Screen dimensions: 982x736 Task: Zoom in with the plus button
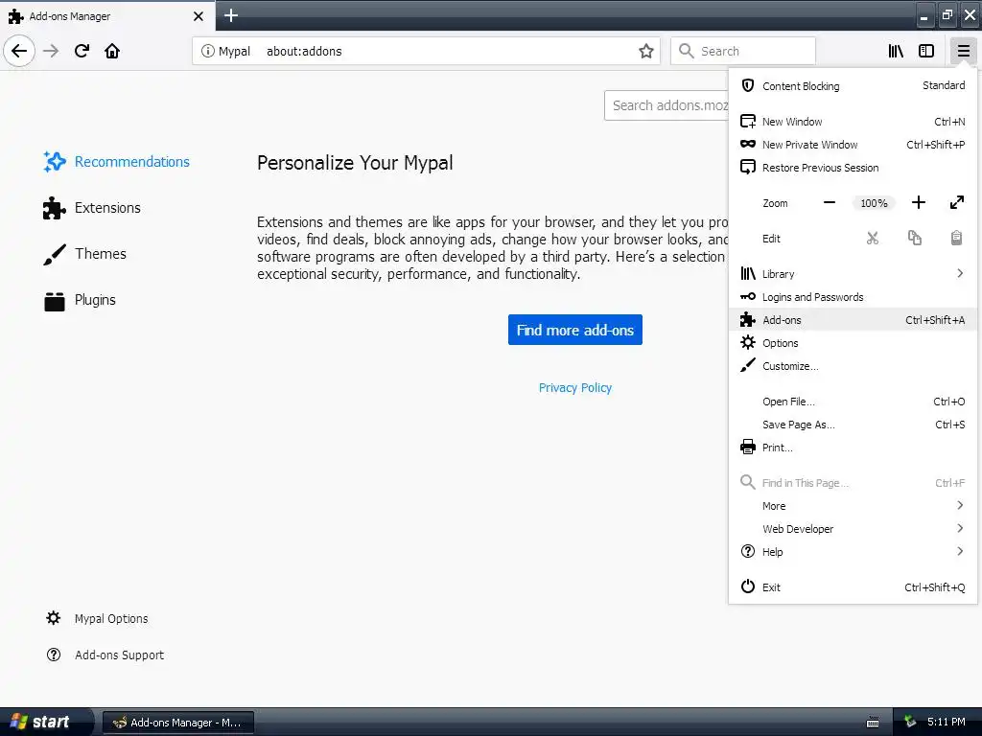[x=918, y=203]
